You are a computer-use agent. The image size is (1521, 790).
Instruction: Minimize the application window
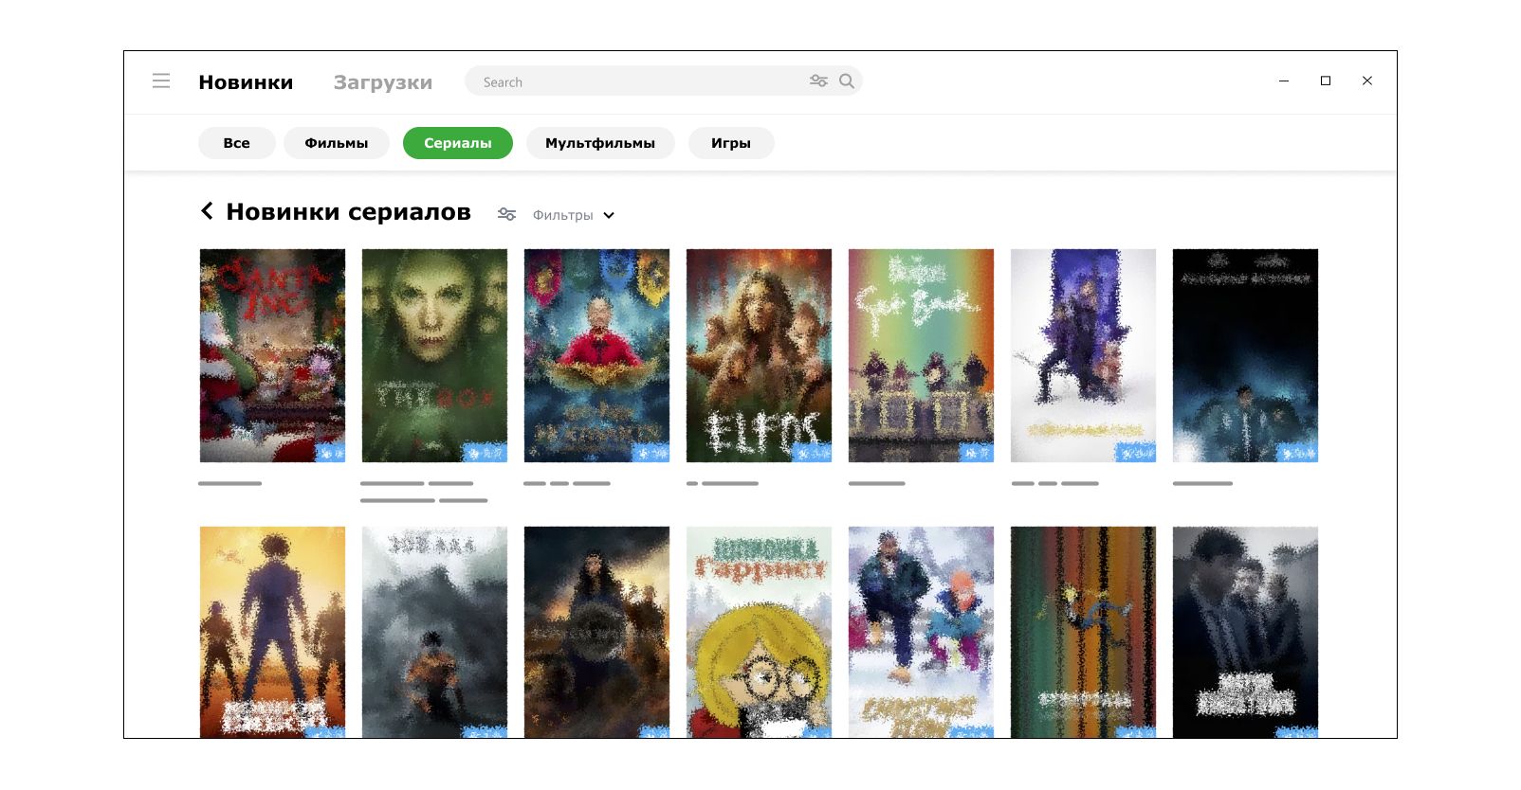point(1284,81)
